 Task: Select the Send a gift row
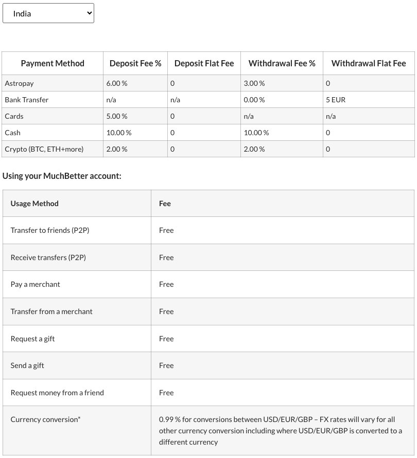pos(208,365)
